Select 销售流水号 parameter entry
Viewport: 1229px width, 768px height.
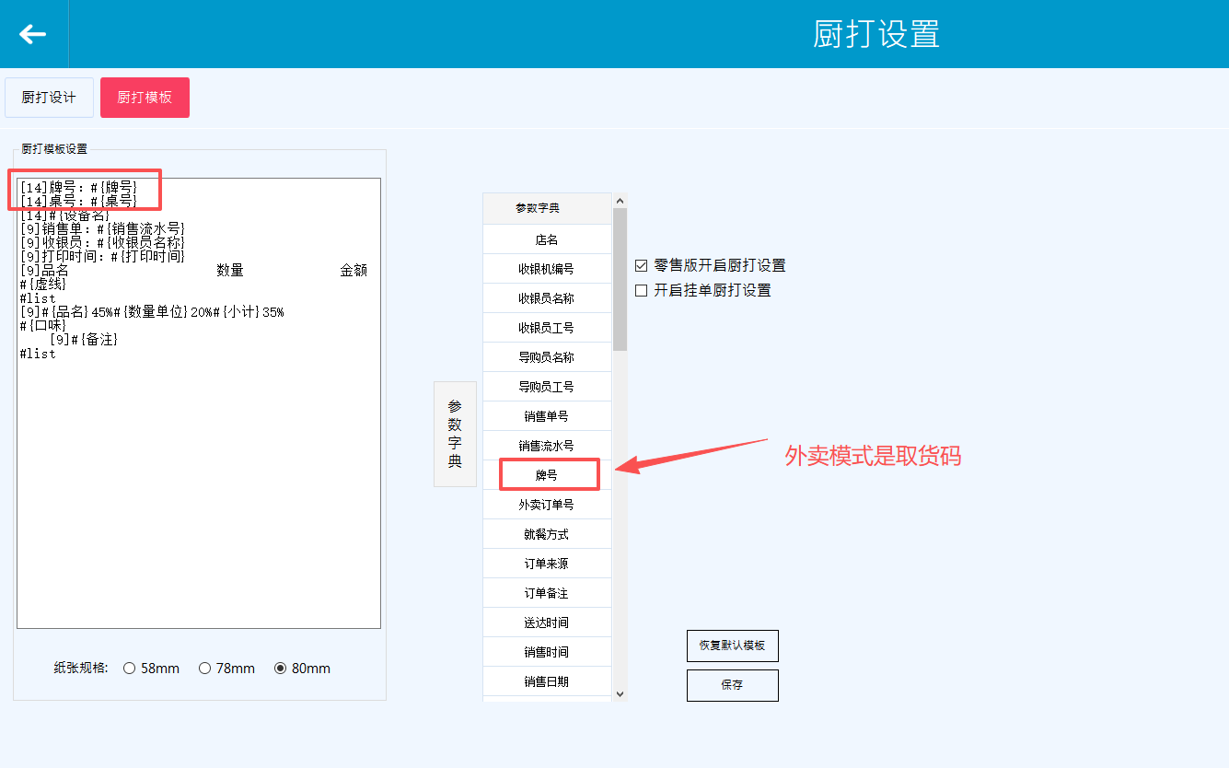point(547,446)
